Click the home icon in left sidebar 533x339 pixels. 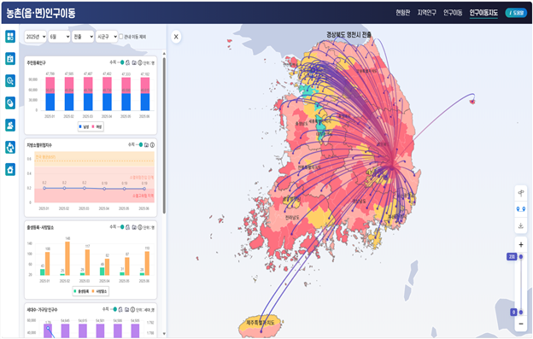(x=10, y=169)
